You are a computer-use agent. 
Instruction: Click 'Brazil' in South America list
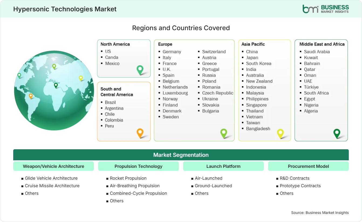(x=110, y=102)
